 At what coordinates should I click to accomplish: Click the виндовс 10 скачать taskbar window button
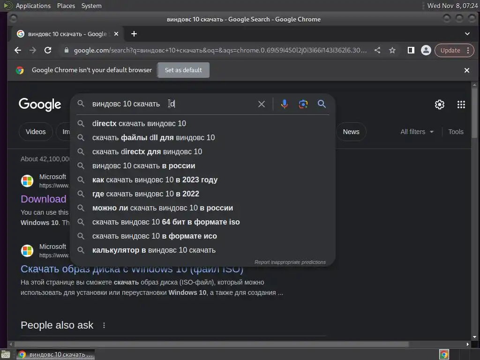click(55, 354)
